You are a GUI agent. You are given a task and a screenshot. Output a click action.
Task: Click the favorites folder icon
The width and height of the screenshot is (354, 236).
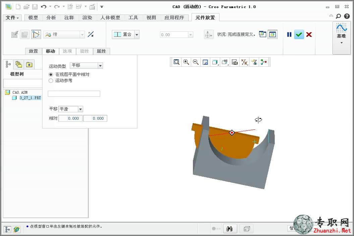29,65
